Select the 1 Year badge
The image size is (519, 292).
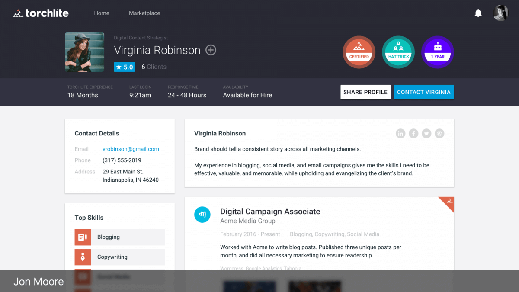pos(438,52)
